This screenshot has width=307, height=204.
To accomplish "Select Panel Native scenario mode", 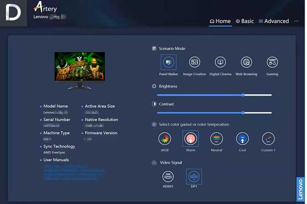I will coord(168,62).
